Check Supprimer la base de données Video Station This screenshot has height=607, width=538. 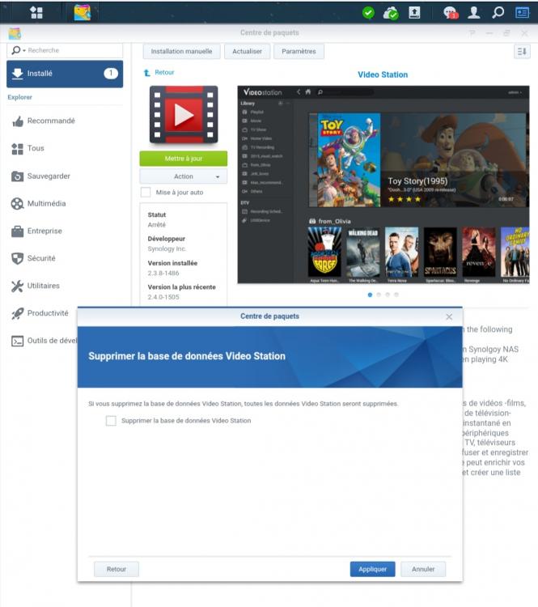pyautogui.click(x=111, y=421)
